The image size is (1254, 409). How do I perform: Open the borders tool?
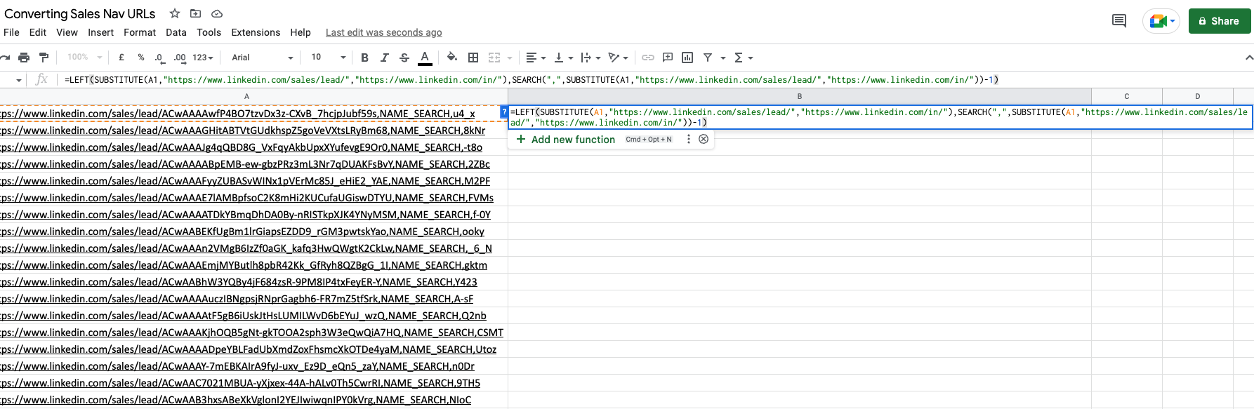point(473,58)
